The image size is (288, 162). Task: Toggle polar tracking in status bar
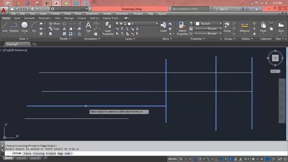(x=200, y=159)
